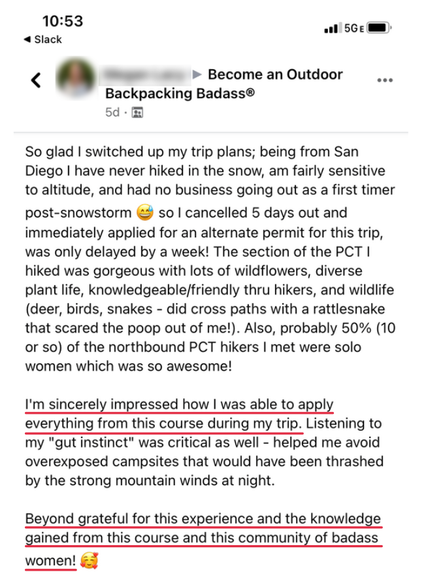The height and width of the screenshot is (587, 428).
Task: Click the 5G E network indicator
Action: [x=354, y=29]
